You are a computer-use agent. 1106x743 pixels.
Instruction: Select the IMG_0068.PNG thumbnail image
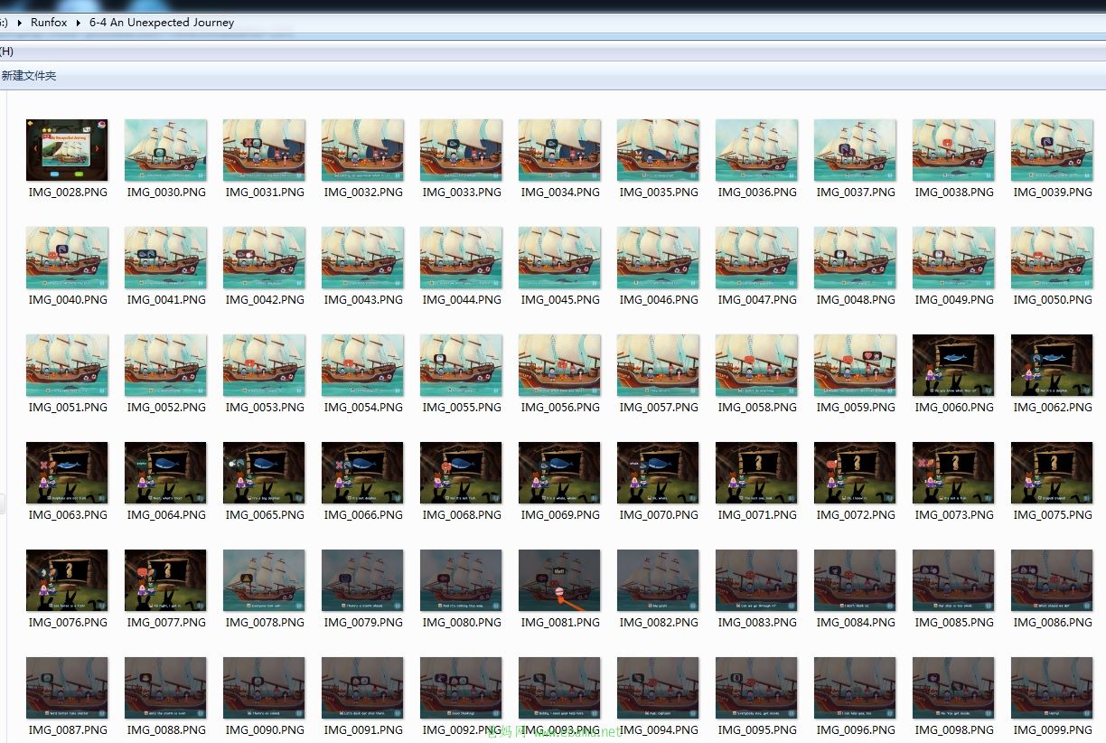461,473
